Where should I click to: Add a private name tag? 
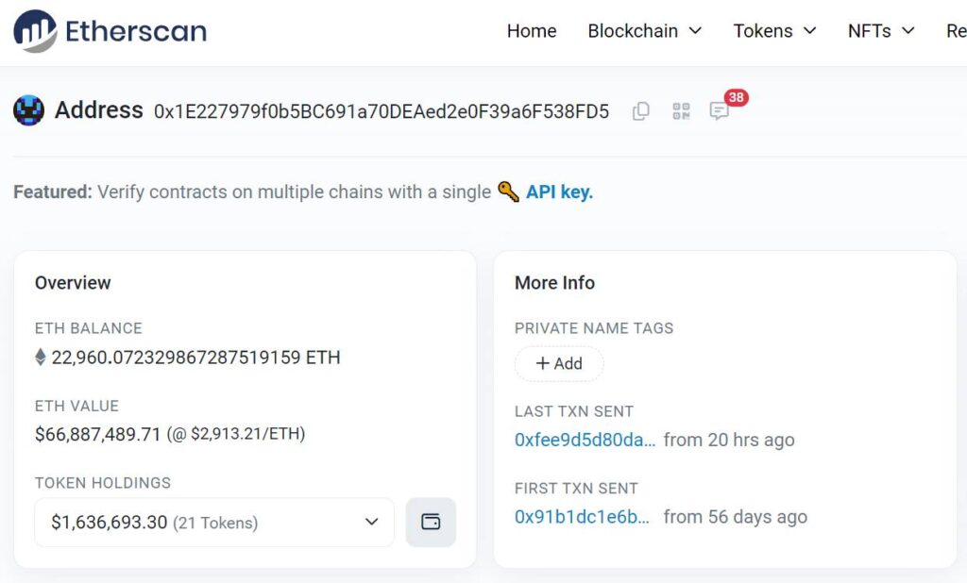tap(559, 363)
